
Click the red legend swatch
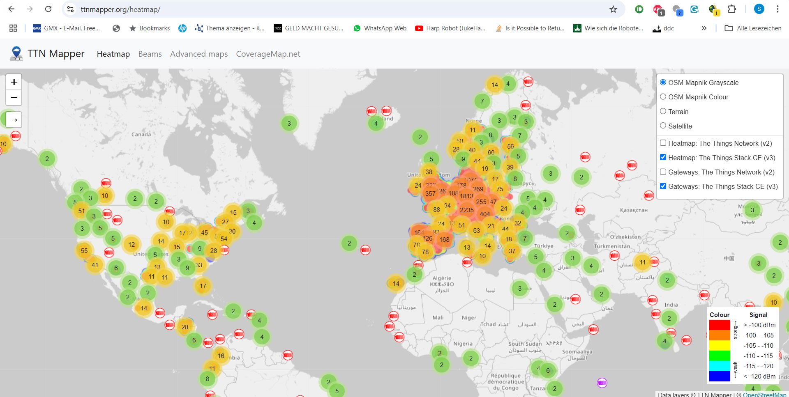pyautogui.click(x=720, y=325)
